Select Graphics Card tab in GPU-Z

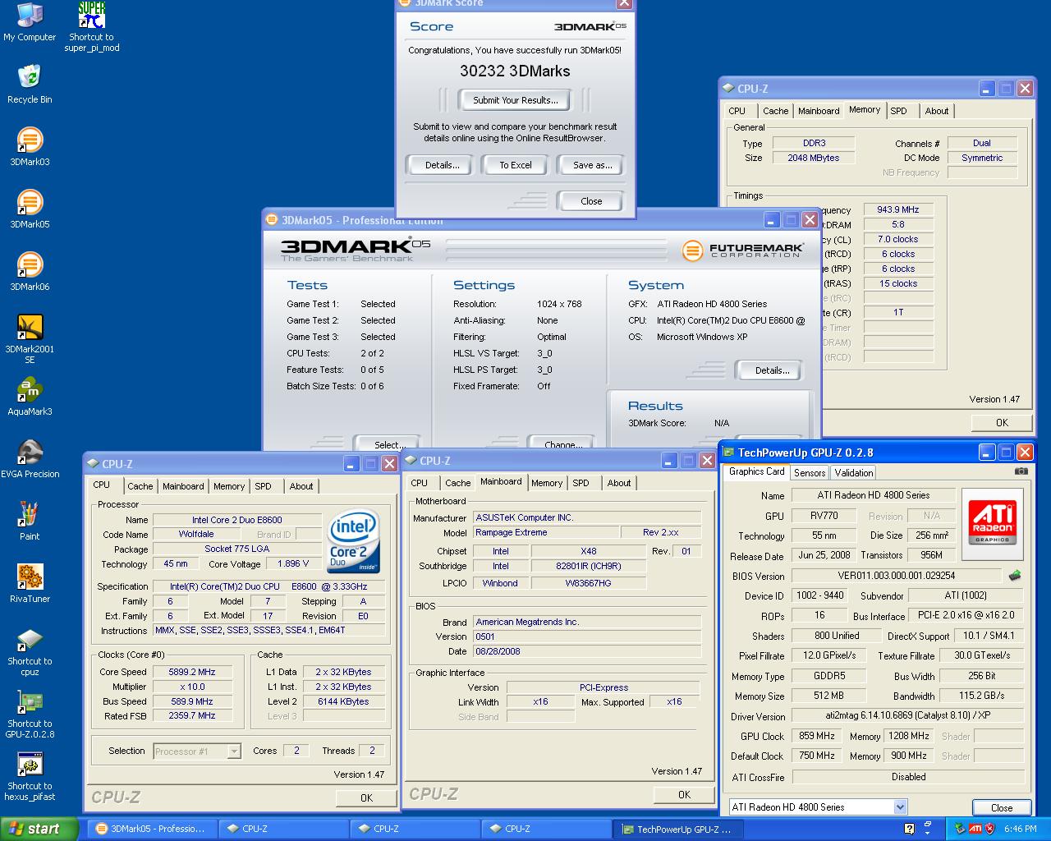point(756,471)
